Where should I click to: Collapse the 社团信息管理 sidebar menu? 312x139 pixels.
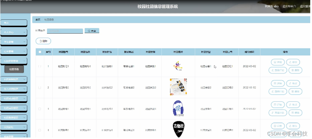(x=14, y=61)
